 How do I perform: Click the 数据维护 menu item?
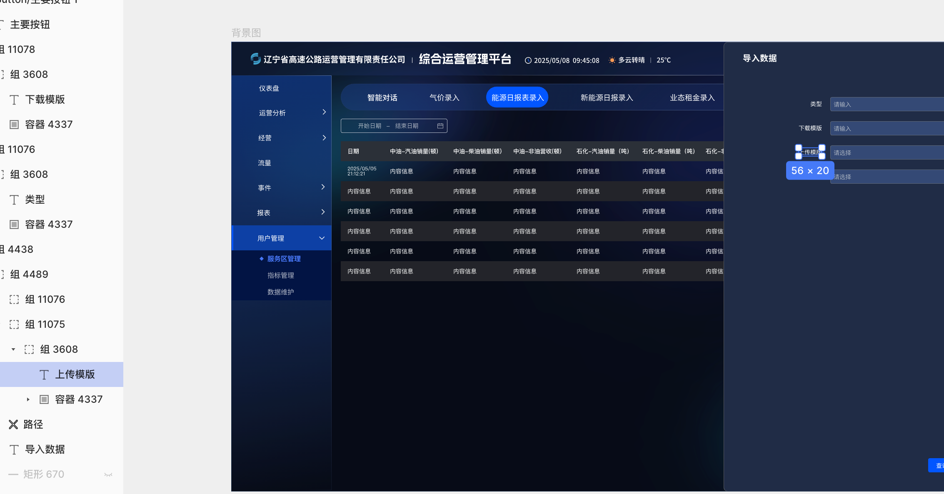[281, 292]
